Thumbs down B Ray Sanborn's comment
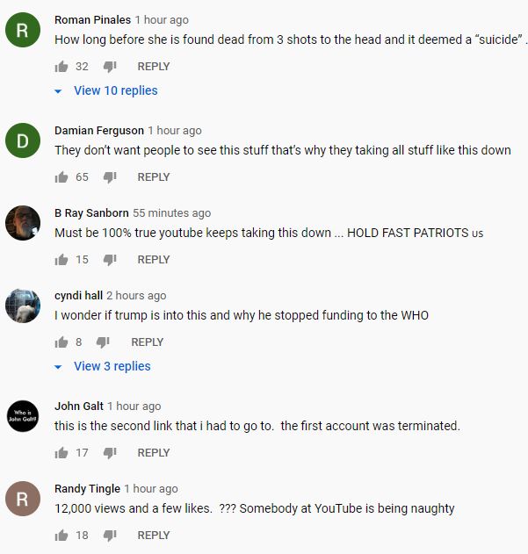528x554 pixels. tap(110, 260)
